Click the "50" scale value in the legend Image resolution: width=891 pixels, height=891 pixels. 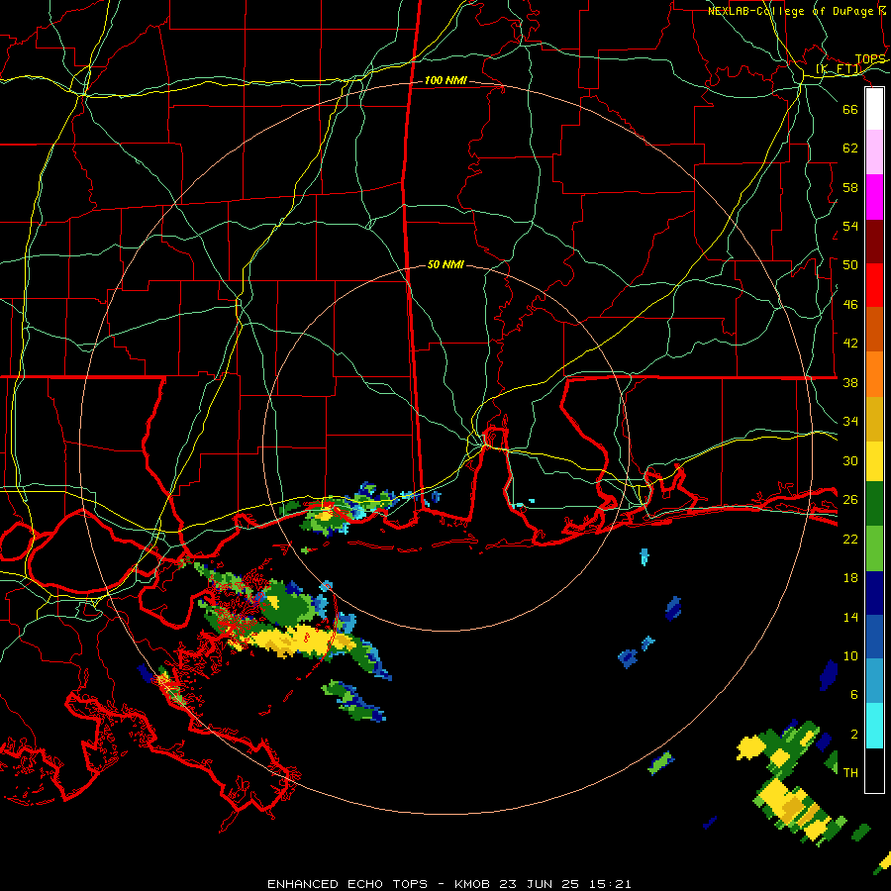[x=850, y=265]
